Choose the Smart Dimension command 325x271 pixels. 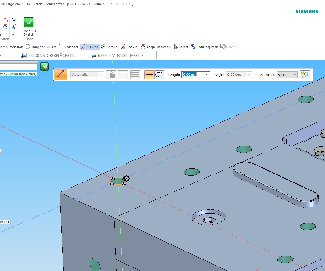pos(12,47)
